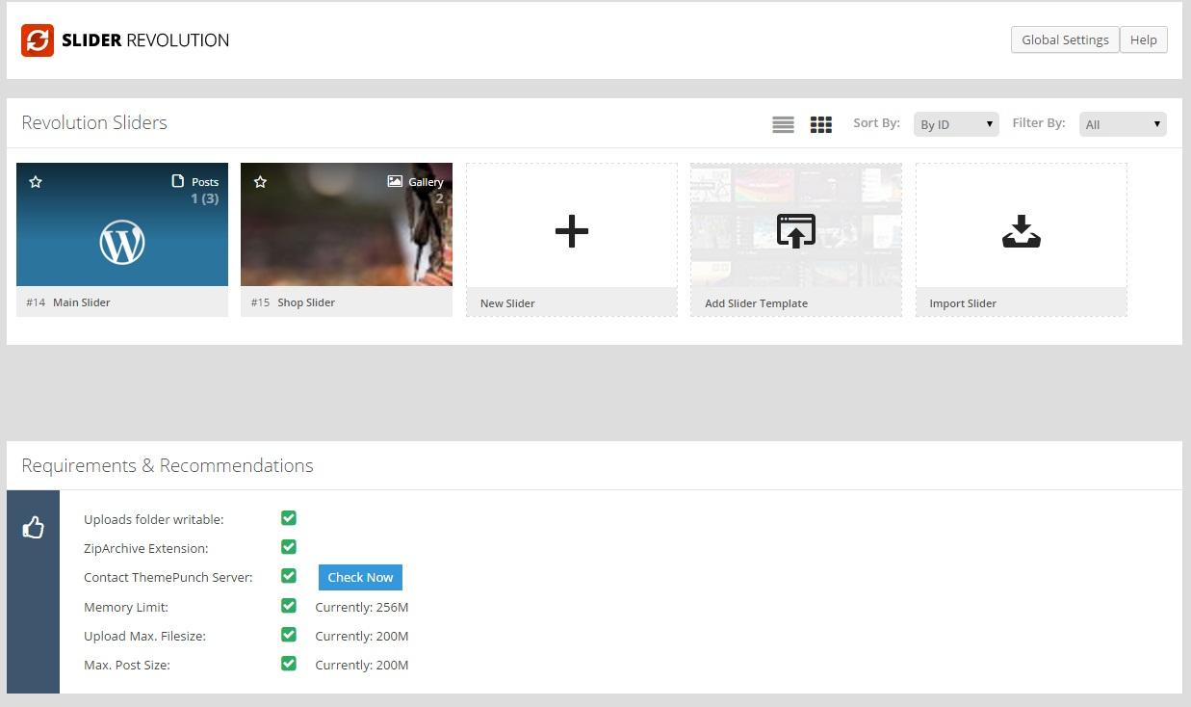
Task: Click the Revolution Sliders heading
Action: pyautogui.click(x=94, y=122)
